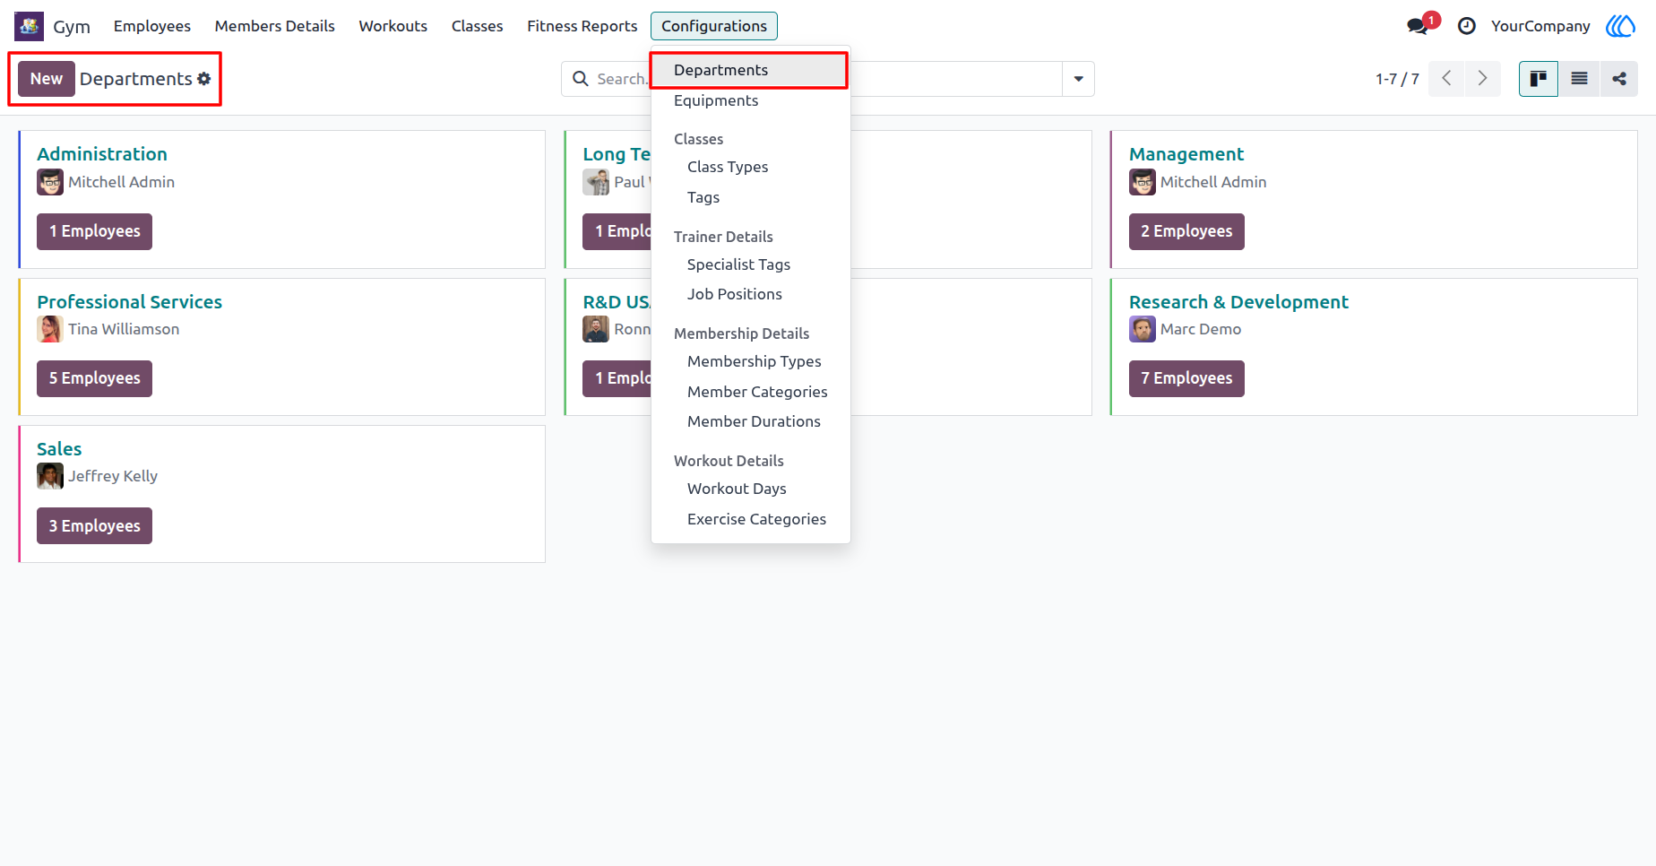The image size is (1656, 866).
Task: Expand the search options dropdown arrow
Action: (1078, 79)
